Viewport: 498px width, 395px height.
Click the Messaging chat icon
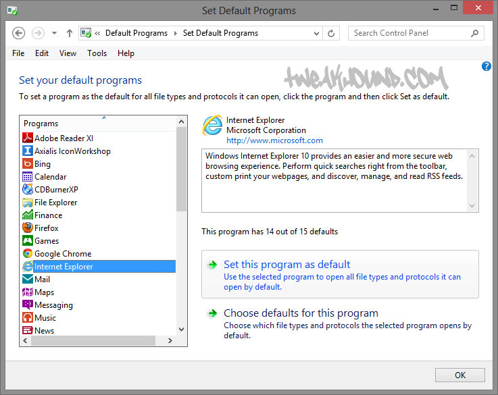pos(28,305)
